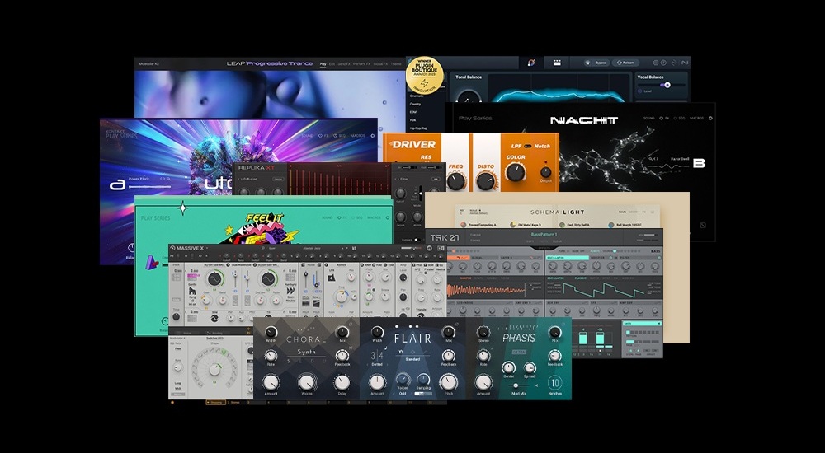Open the Bass Pattern 1 selector in TRK-01

click(x=544, y=235)
